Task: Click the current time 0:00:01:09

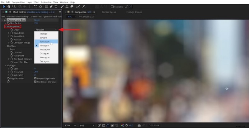Action: pyautogui.click(x=153, y=126)
